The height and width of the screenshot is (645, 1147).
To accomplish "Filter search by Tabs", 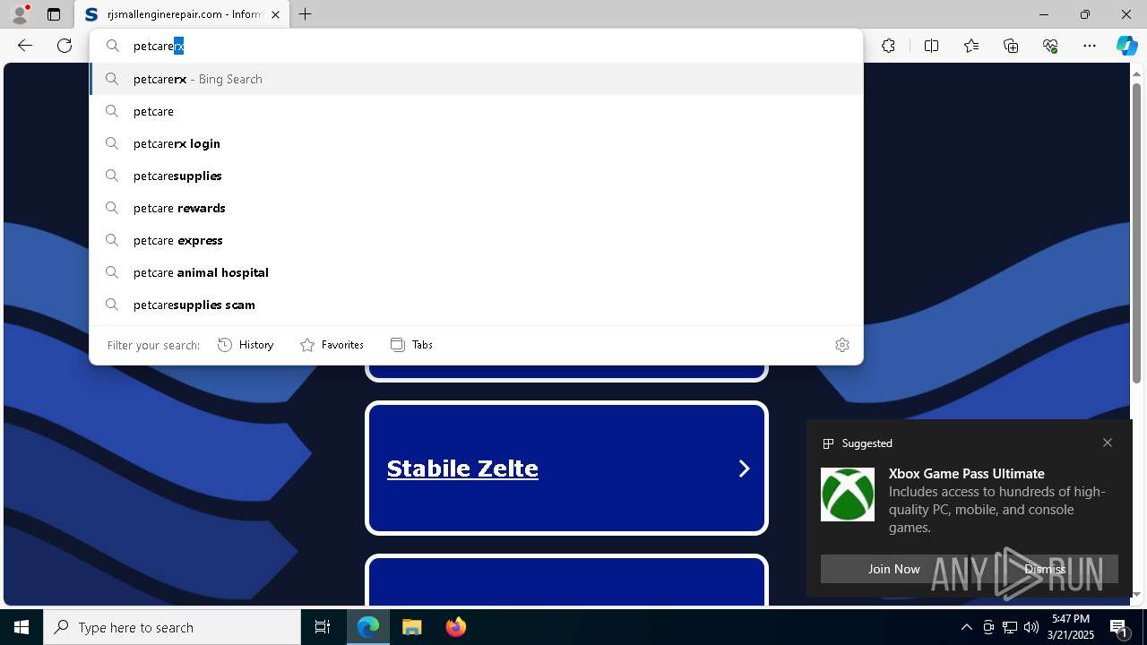I will (411, 345).
